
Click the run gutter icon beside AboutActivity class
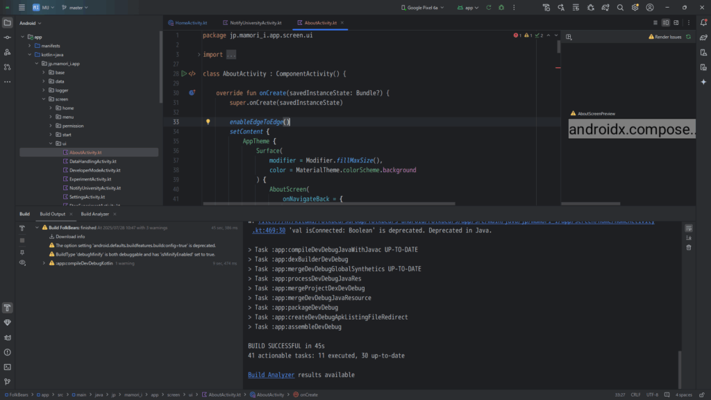[x=184, y=73]
